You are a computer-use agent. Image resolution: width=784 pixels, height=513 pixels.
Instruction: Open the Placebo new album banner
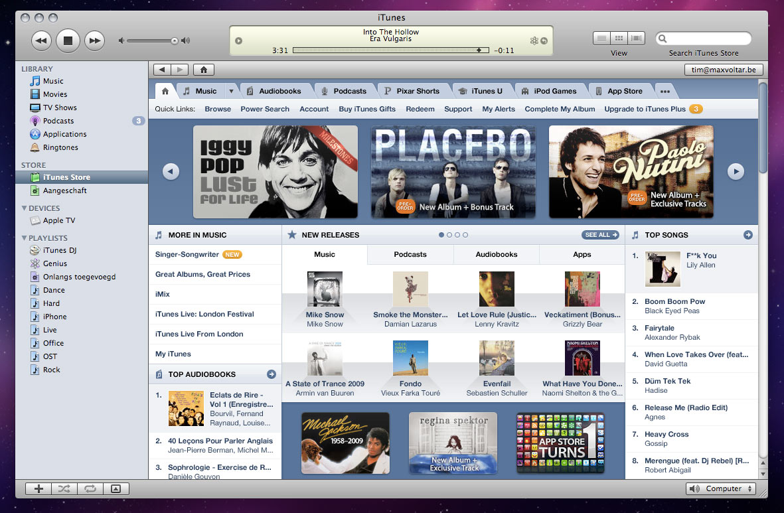tap(453, 171)
